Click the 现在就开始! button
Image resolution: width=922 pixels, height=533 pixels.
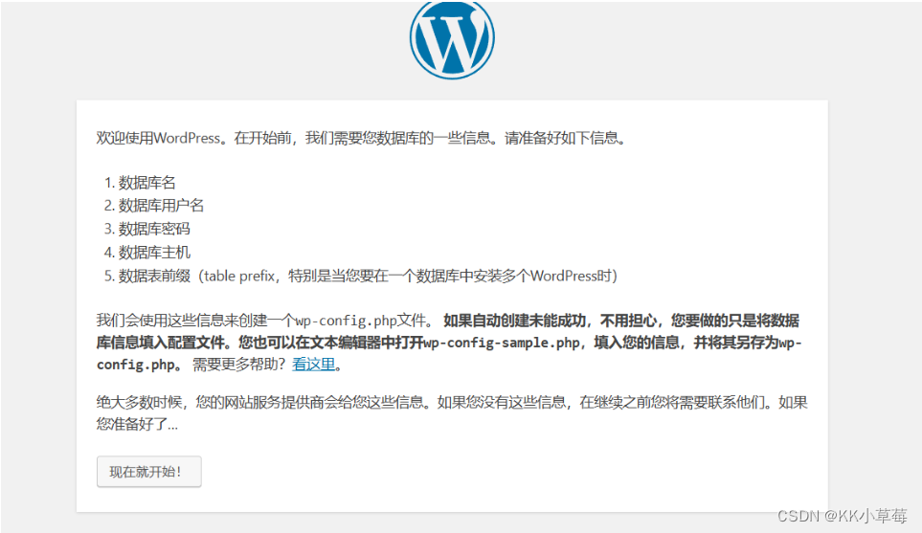(x=148, y=472)
